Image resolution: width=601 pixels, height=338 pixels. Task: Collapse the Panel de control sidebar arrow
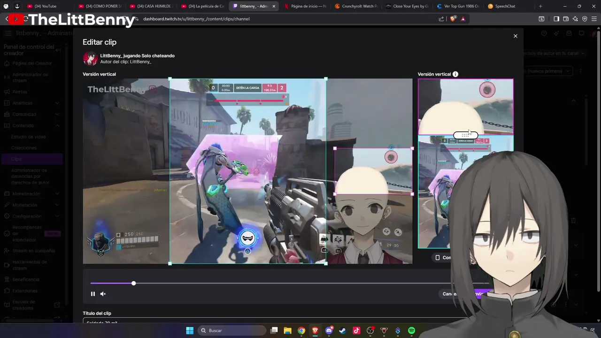pyautogui.click(x=58, y=50)
